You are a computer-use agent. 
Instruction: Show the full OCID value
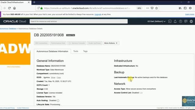coord(53,77)
